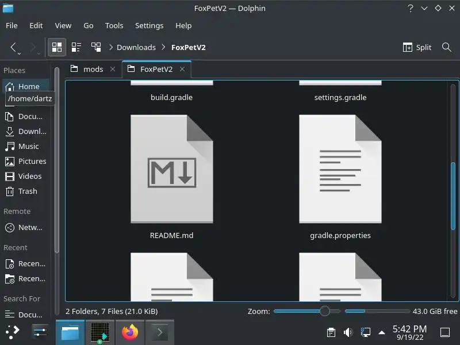This screenshot has height=345, width=460.
Task: Open the application launcher in taskbar
Action: pyautogui.click(x=13, y=332)
